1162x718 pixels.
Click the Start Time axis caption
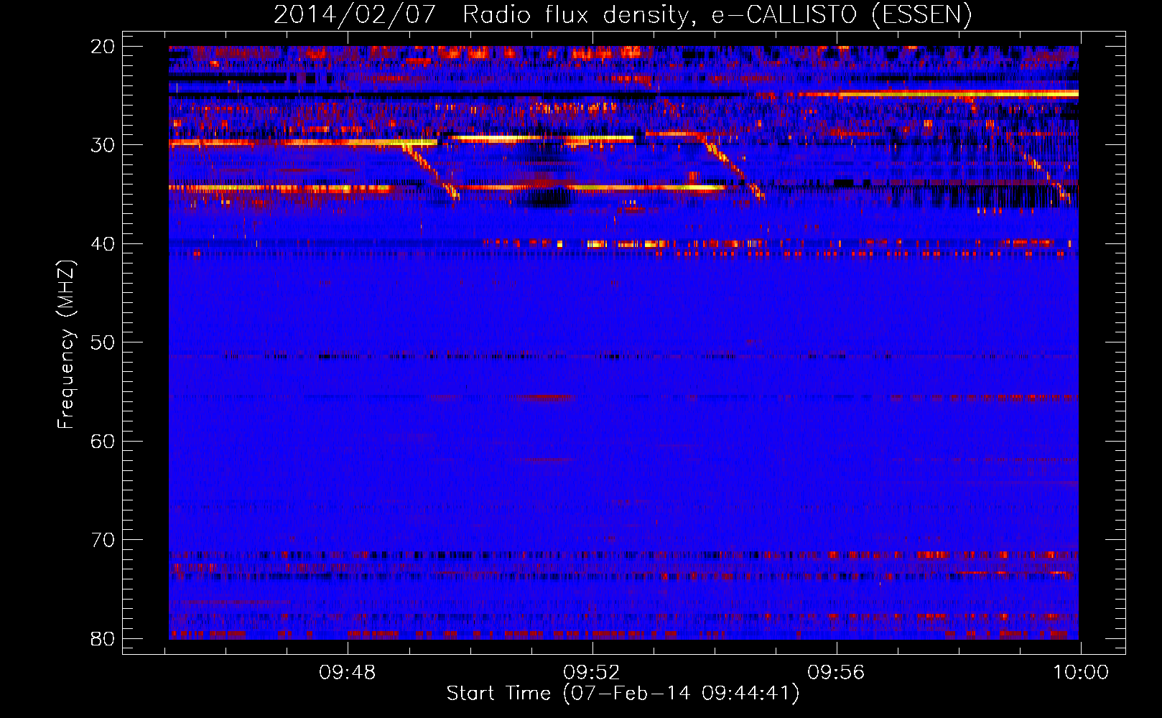coord(623,694)
